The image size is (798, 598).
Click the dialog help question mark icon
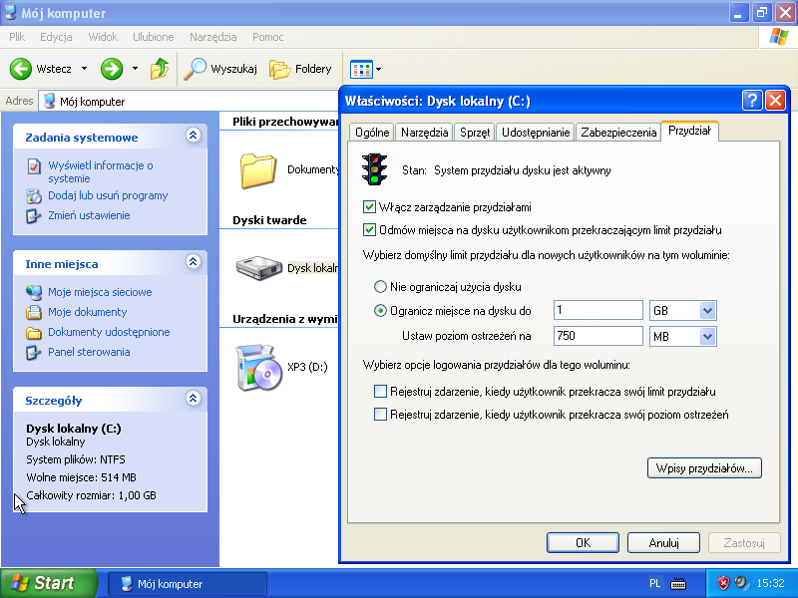[x=752, y=101]
